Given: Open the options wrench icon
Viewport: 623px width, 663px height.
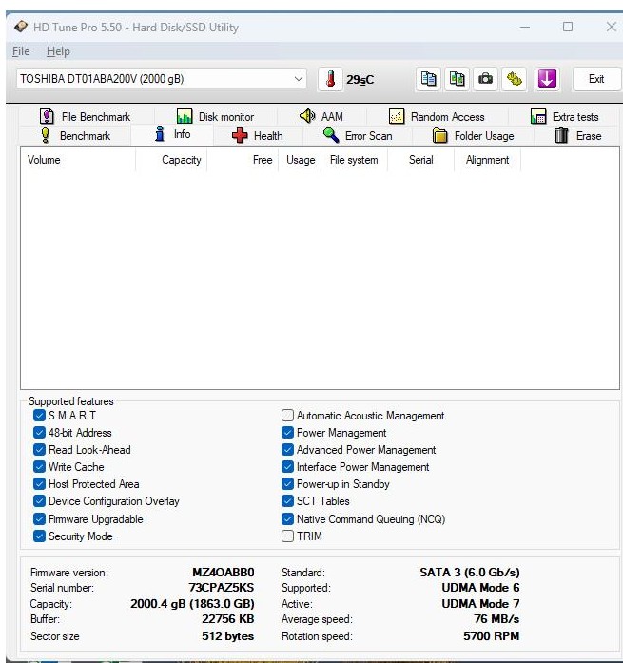Looking at the screenshot, I should [x=514, y=79].
